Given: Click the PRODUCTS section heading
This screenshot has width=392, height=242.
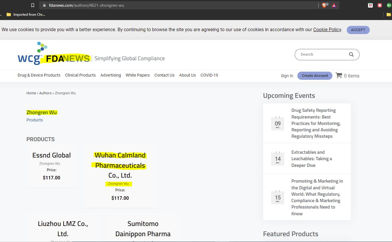Looking at the screenshot, I should (x=41, y=139).
